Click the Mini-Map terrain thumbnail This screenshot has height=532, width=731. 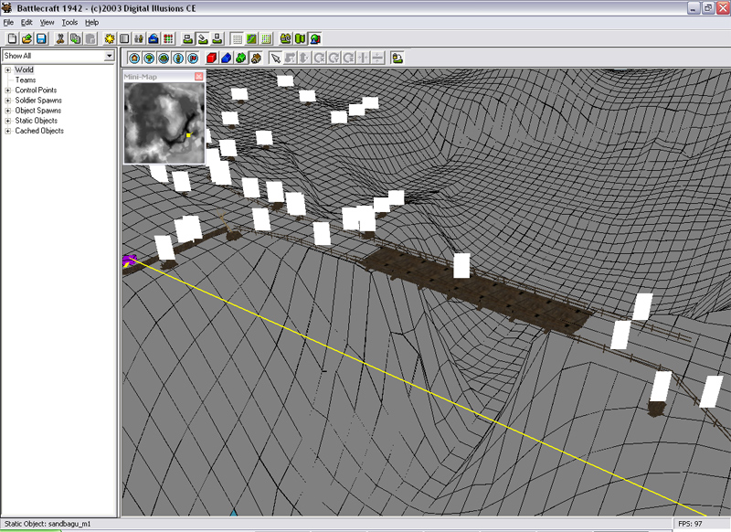[164, 122]
